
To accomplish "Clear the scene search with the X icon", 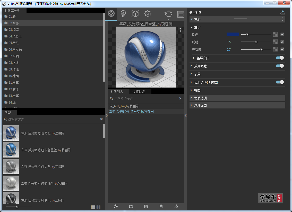I will coord(180,98).
